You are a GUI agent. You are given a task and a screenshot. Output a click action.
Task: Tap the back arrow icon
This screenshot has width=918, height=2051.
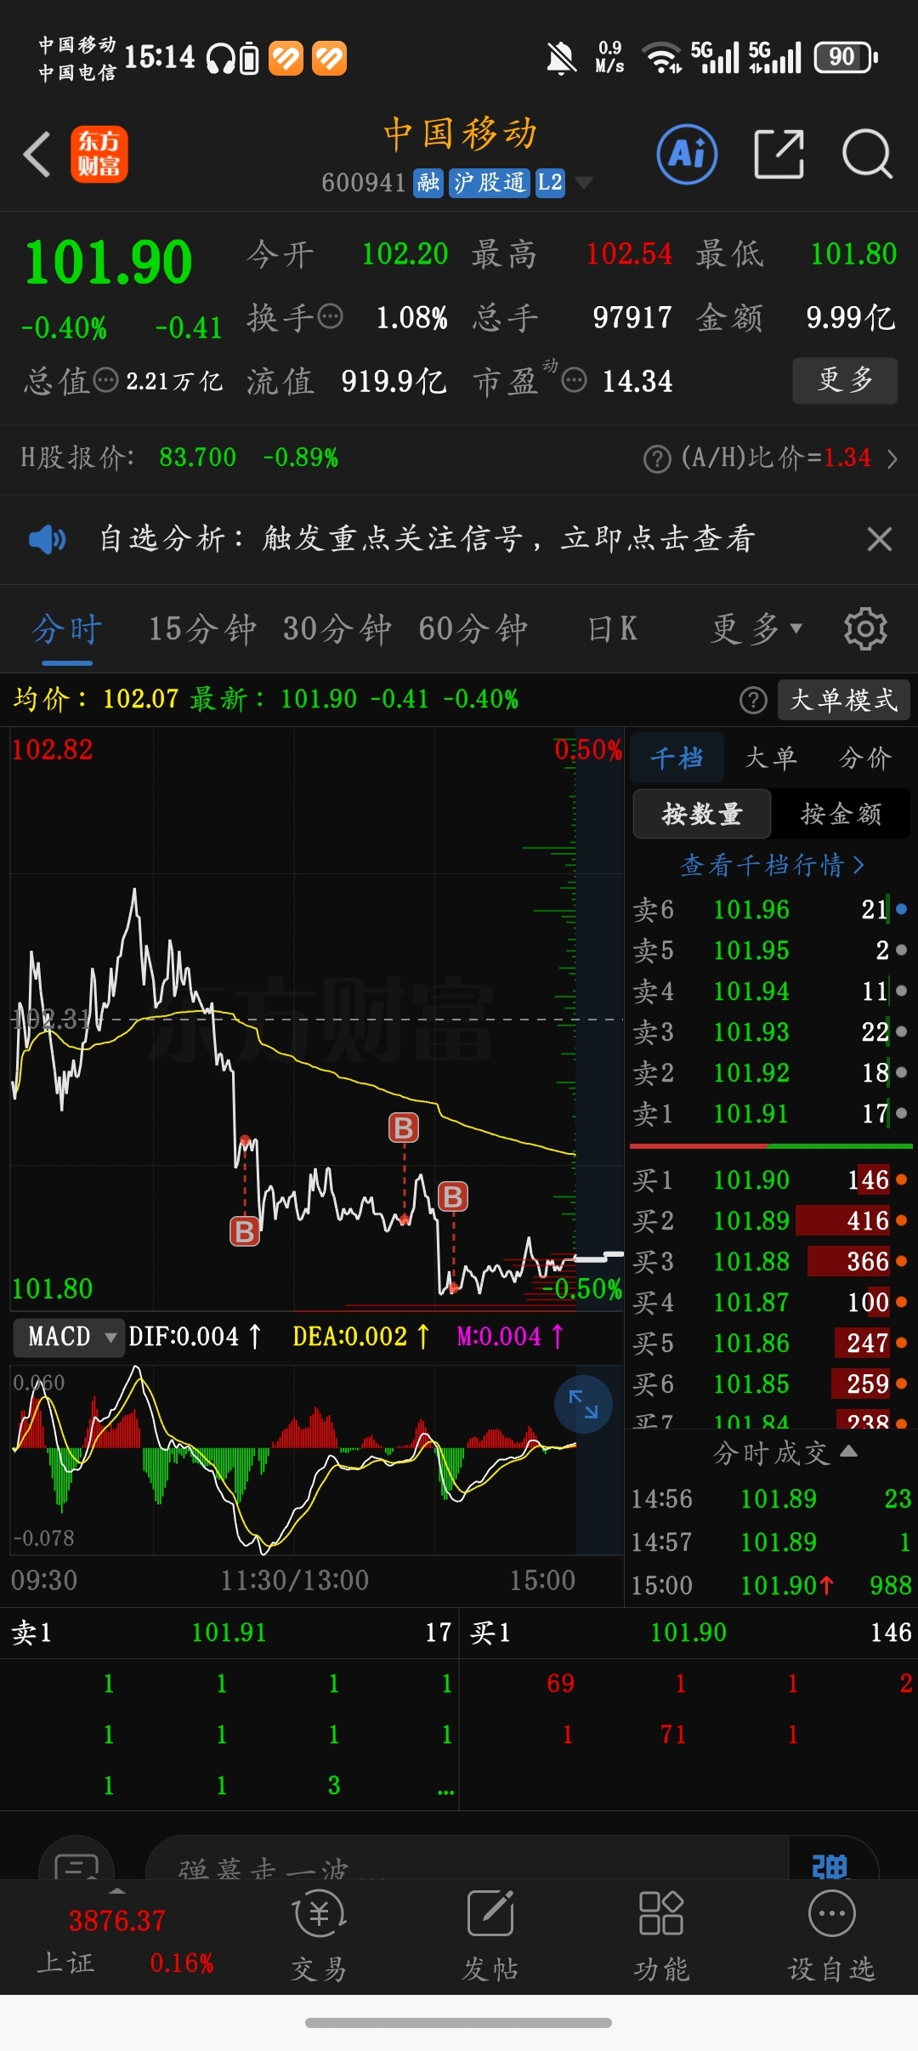pyautogui.click(x=37, y=155)
